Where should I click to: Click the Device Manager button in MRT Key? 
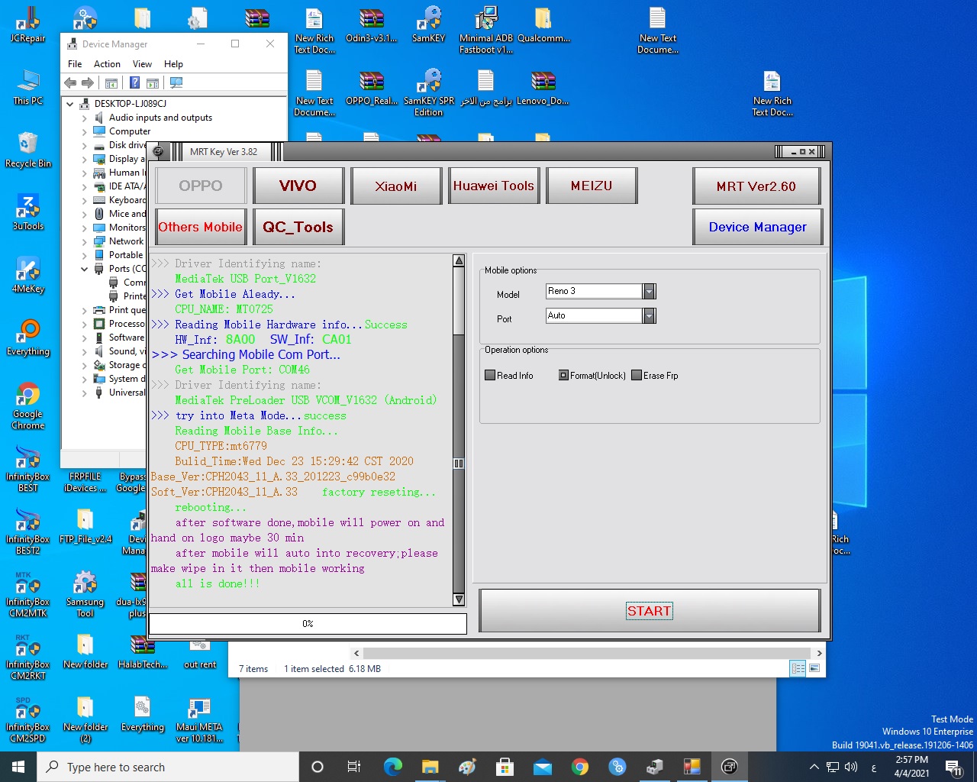click(x=757, y=227)
